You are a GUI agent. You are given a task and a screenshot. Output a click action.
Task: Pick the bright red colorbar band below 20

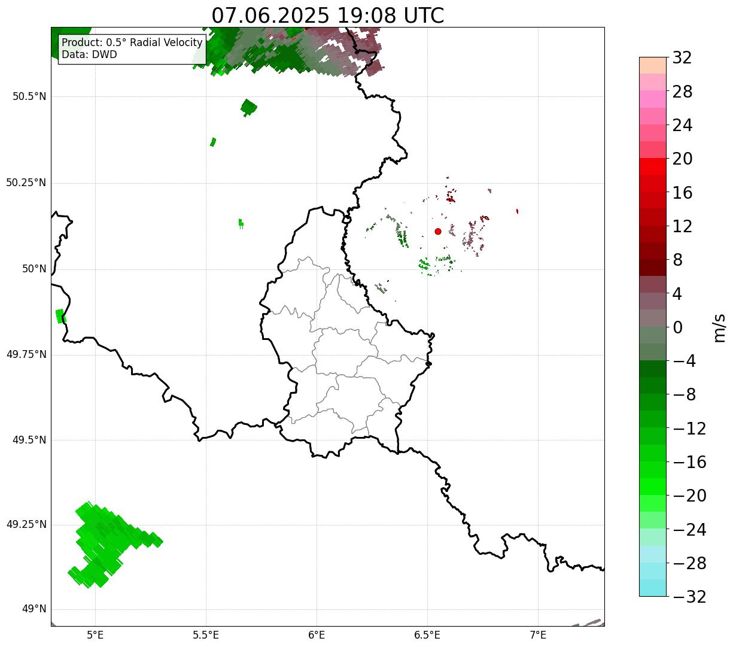coord(653,167)
